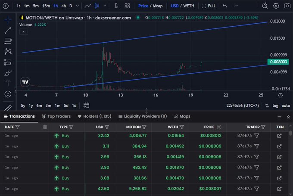
Task: Click the add symbol plus icon
Action: [6, 6]
